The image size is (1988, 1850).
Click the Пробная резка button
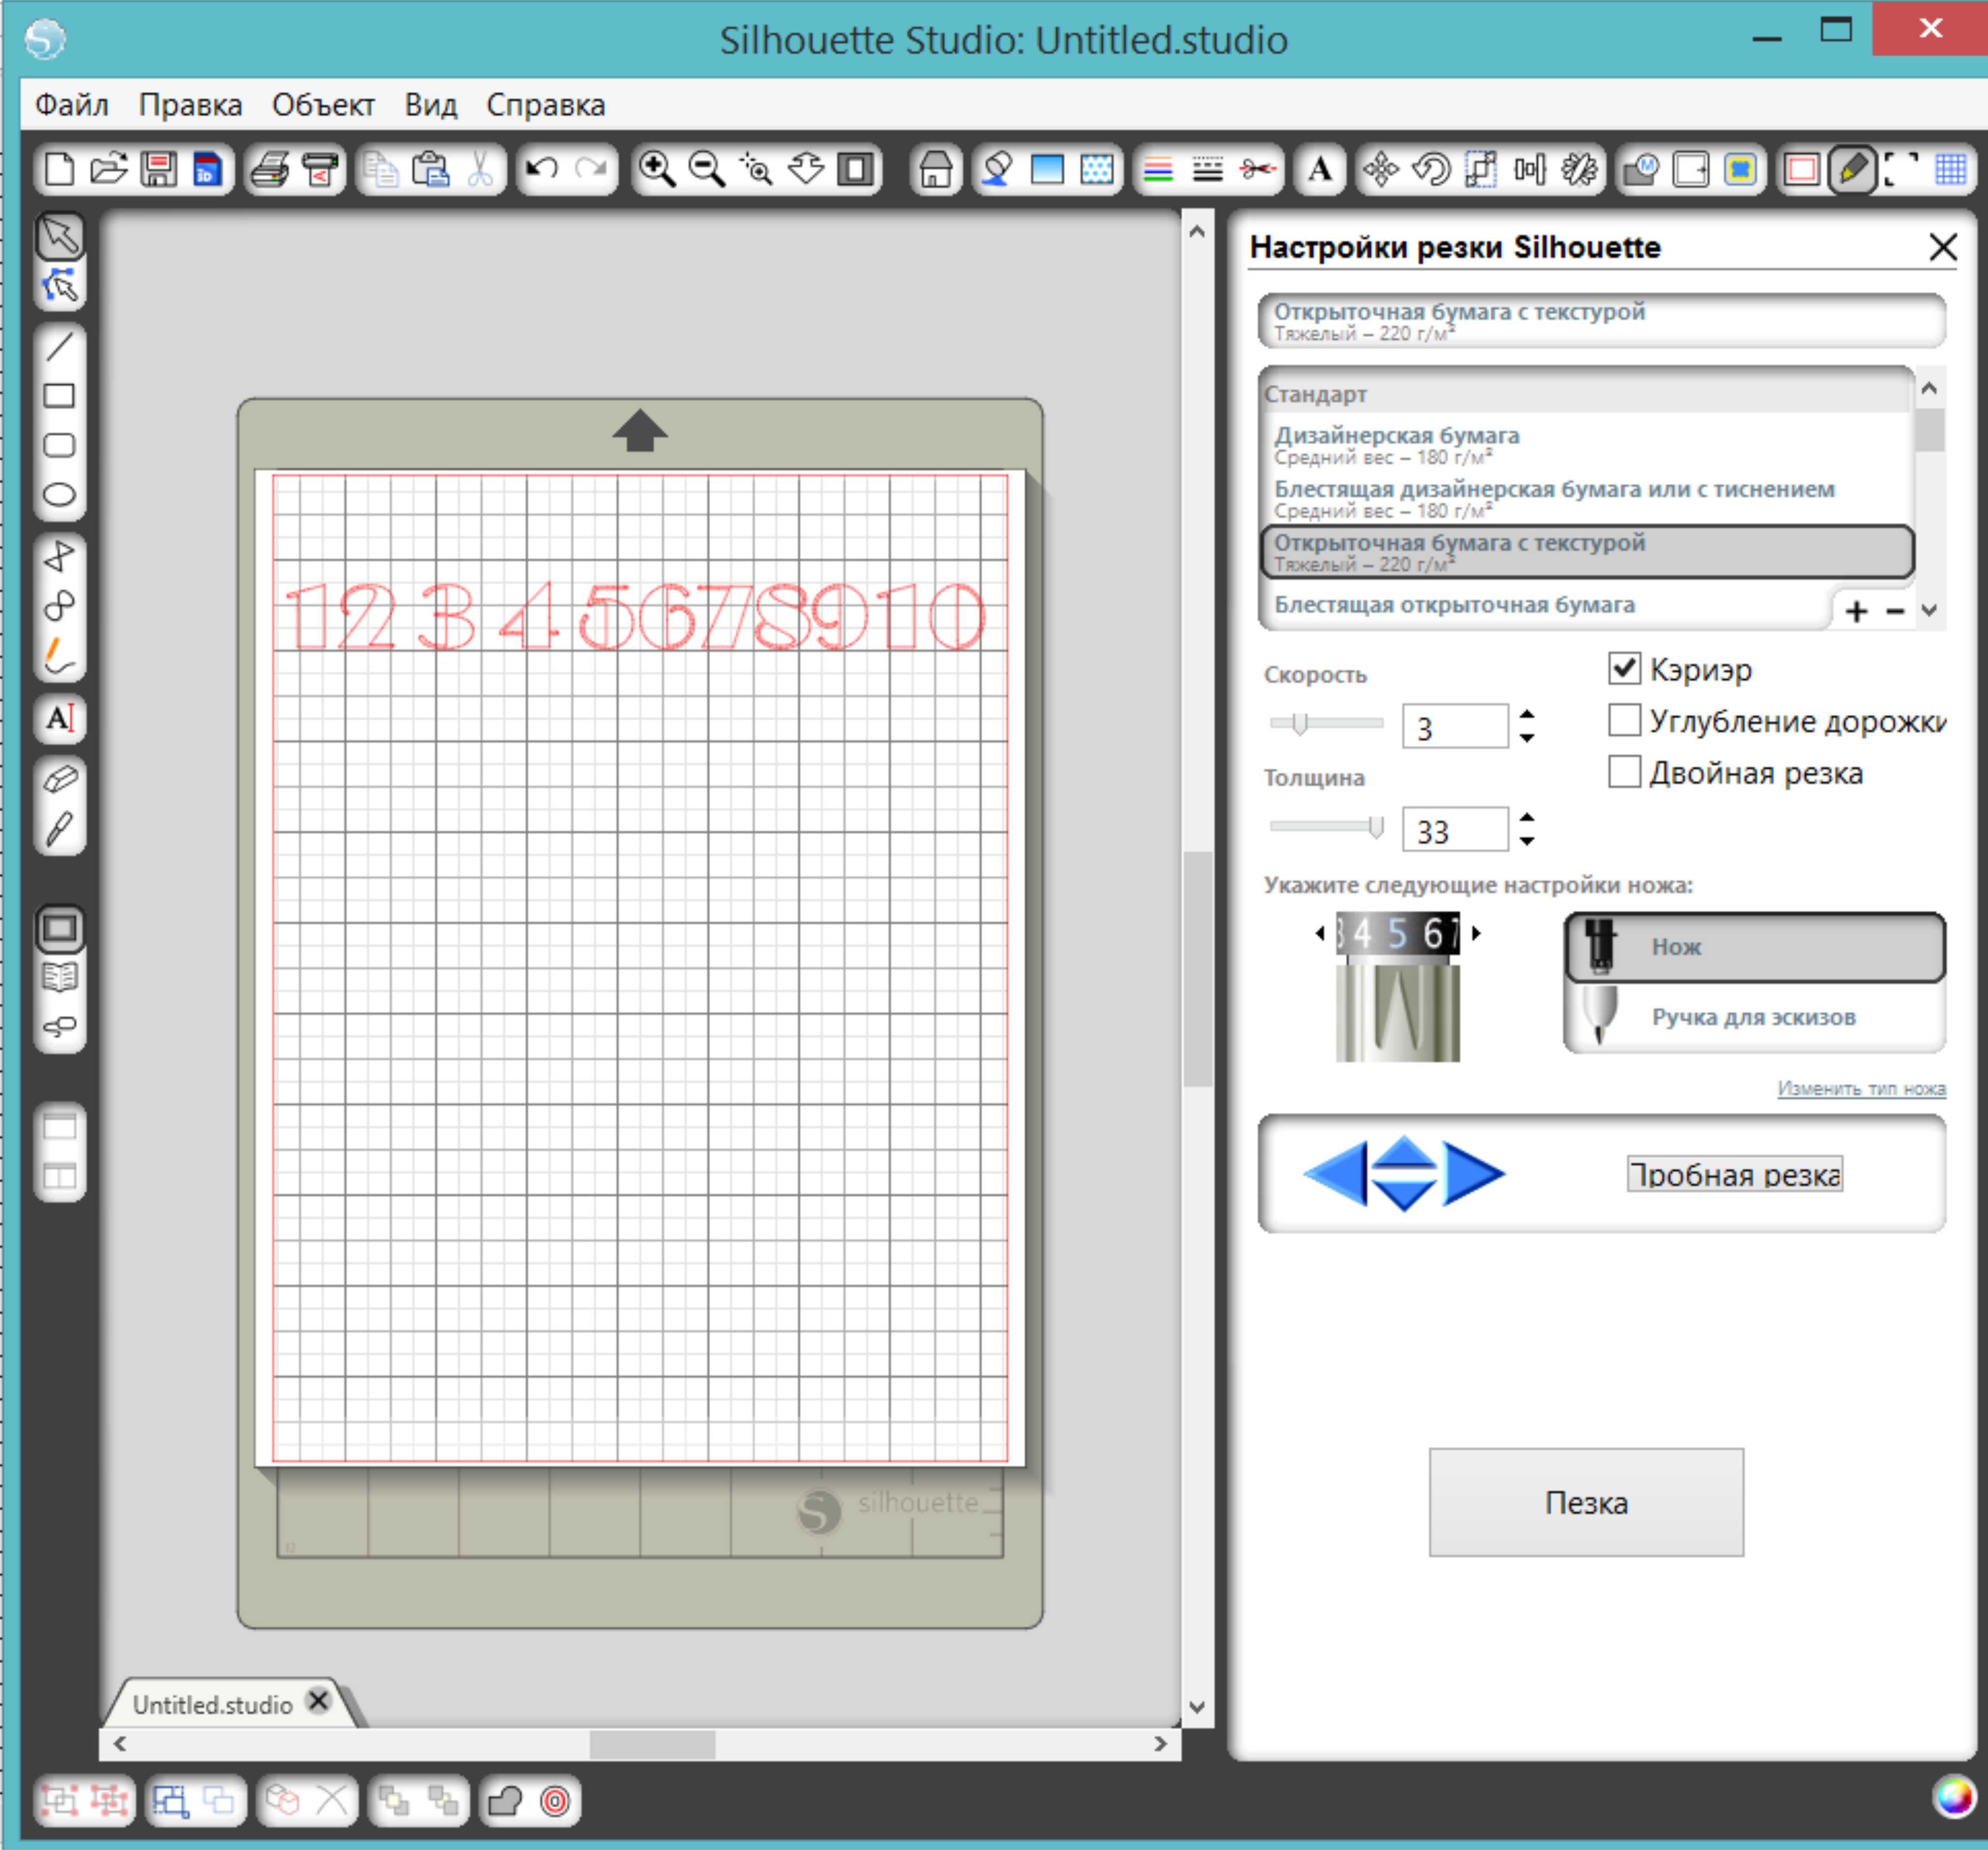[1735, 1174]
